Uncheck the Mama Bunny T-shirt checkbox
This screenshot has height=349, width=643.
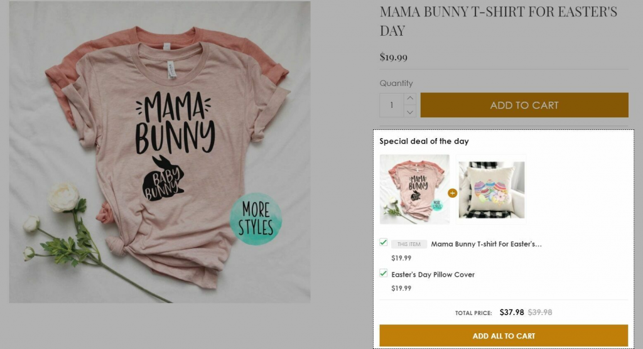click(x=384, y=242)
